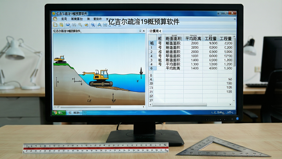Select row header 20 in the table
This screenshot has width=282, height=159.
[x=151, y=83]
